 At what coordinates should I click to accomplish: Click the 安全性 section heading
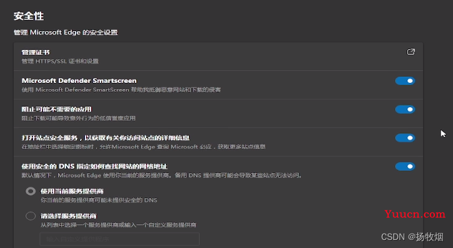pyautogui.click(x=29, y=16)
